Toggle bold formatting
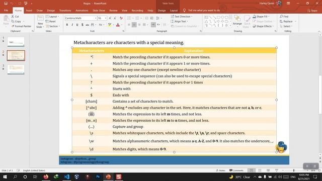Viewport: 322px width, 181px height. coord(67,25)
